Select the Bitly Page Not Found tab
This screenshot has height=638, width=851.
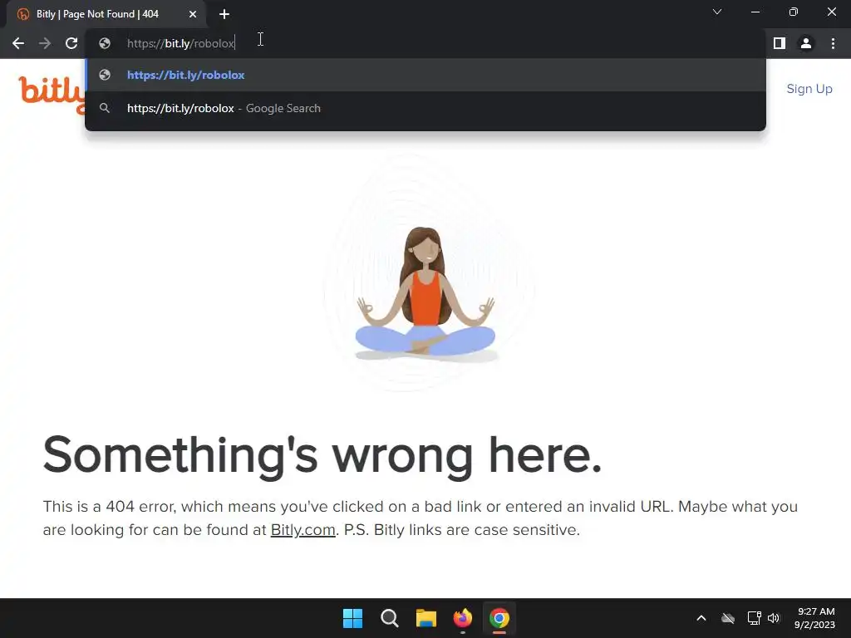tap(106, 14)
